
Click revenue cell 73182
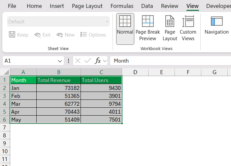coord(59,88)
